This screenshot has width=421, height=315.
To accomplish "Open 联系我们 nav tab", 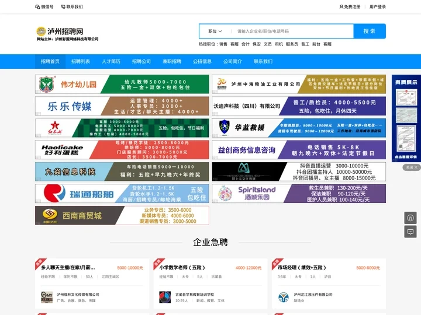I will [x=263, y=61].
